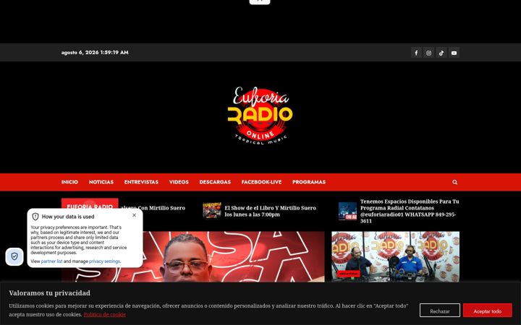The height and width of the screenshot is (325, 521).
Task: Click the collapse tab at top of page
Action: 260,1
